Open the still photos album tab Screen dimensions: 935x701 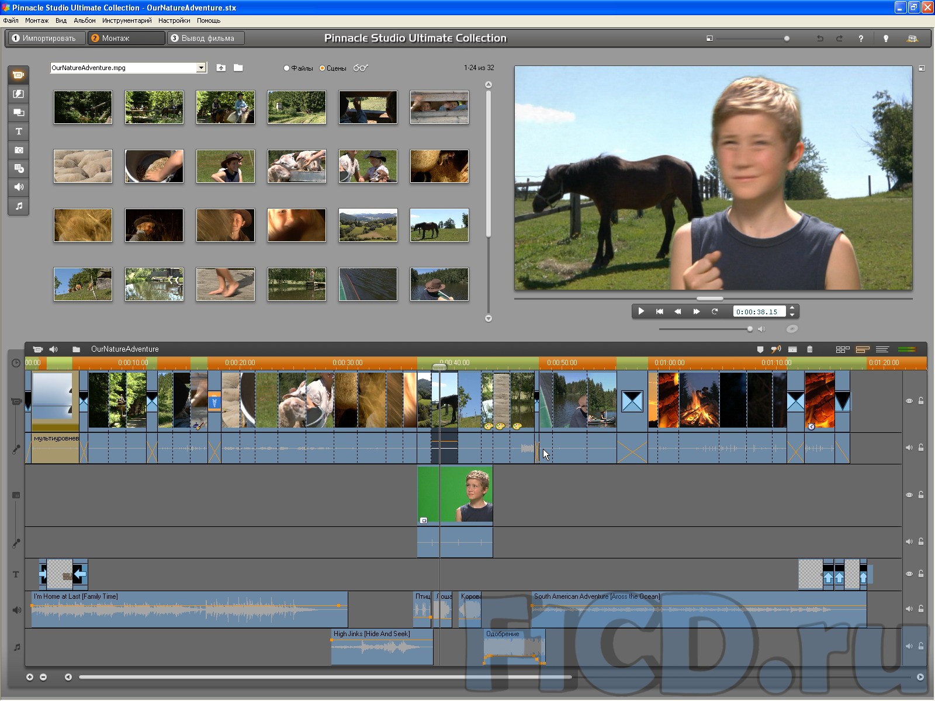point(19,150)
